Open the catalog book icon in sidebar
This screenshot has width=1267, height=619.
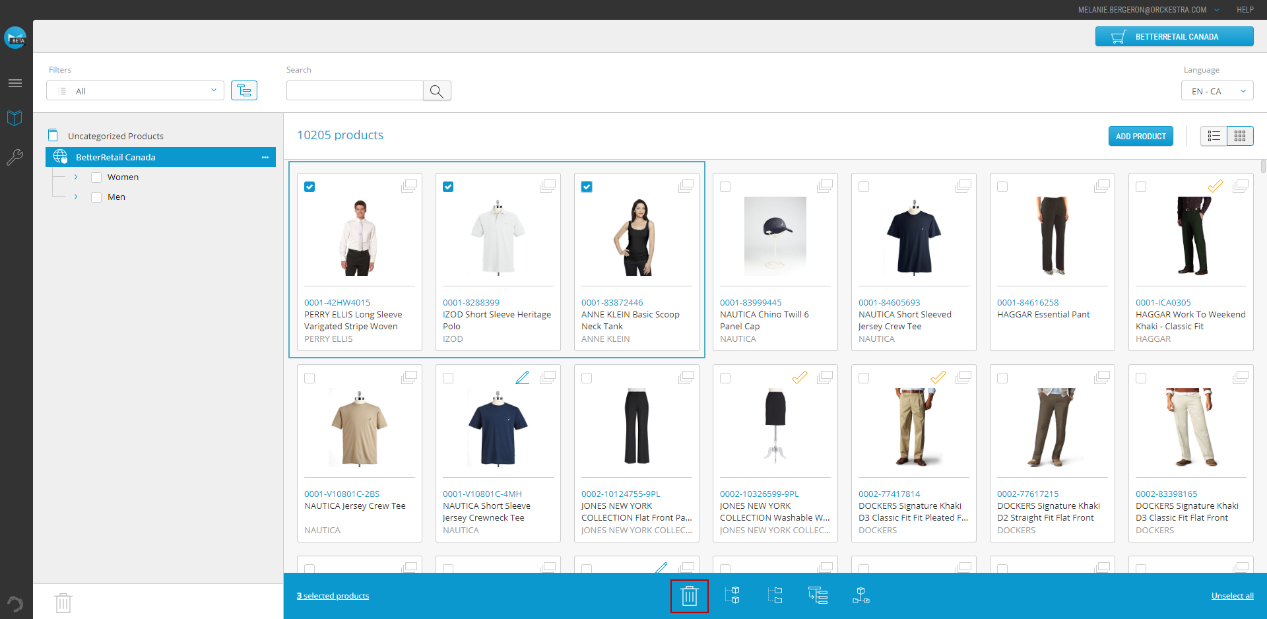point(15,118)
